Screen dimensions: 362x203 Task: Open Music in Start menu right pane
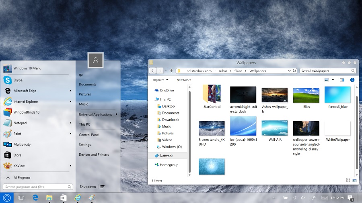83,104
